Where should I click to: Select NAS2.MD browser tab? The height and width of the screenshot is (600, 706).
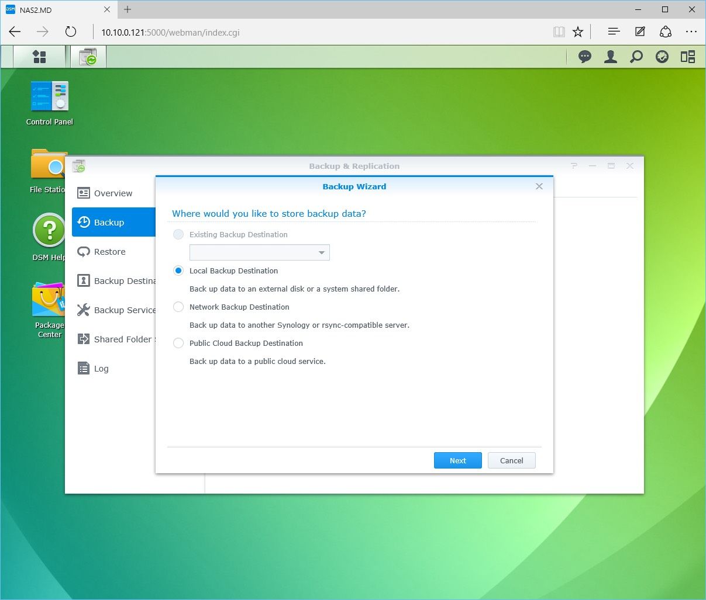(58, 9)
